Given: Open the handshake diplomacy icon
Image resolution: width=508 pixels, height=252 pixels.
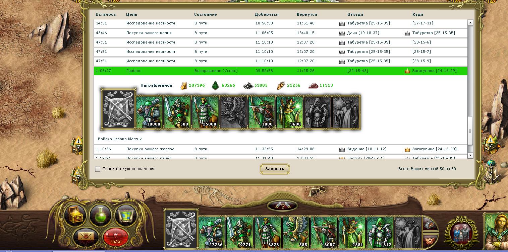Looking at the screenshot, I should pyautogui.click(x=430, y=241).
